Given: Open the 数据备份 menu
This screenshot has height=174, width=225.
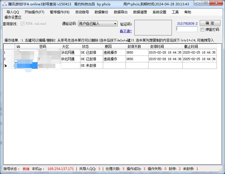Looking at the screenshot, I should click(101, 12).
